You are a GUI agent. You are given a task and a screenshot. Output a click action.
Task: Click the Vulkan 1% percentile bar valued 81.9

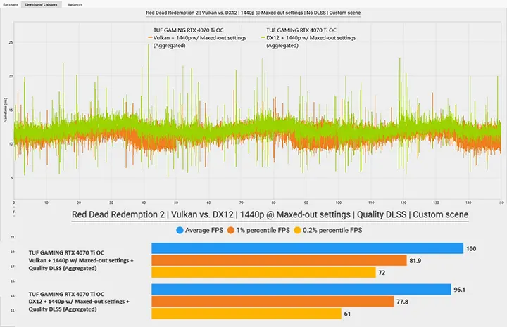tap(279, 260)
